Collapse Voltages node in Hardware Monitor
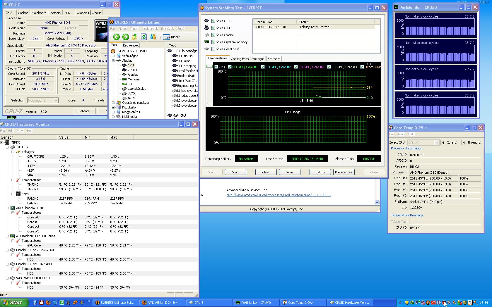The width and height of the screenshot is (492, 307). coord(13,152)
